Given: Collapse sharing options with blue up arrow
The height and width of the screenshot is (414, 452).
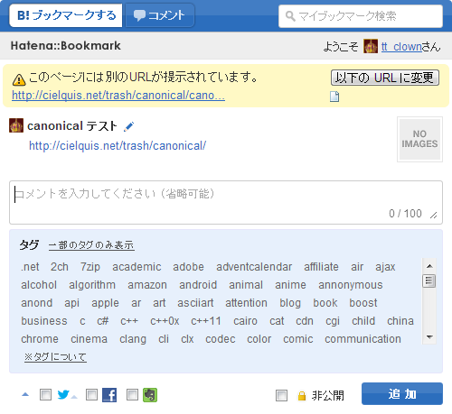Looking at the screenshot, I should [x=25, y=394].
